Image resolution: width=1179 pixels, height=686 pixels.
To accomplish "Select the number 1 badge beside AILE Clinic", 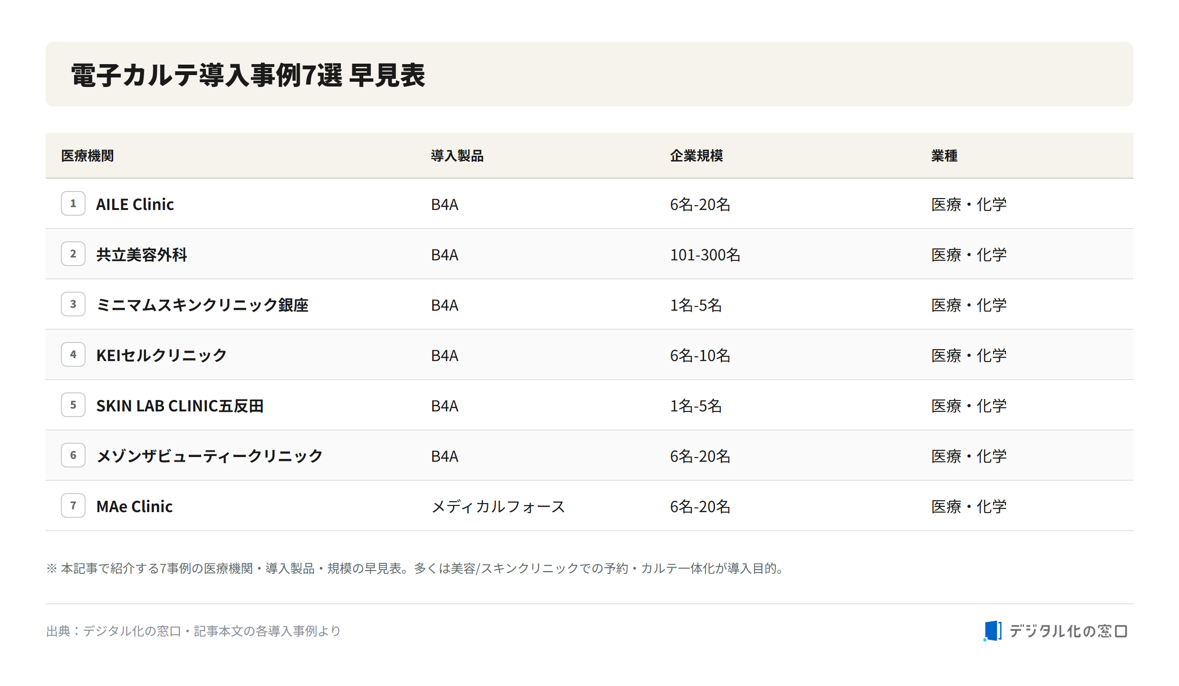I will click(x=73, y=203).
